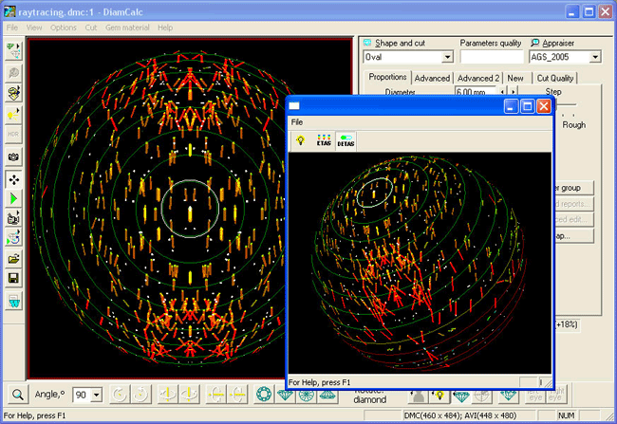The image size is (617, 424).
Task: Click the green play arrow in left toolbar
Action: click(x=13, y=199)
